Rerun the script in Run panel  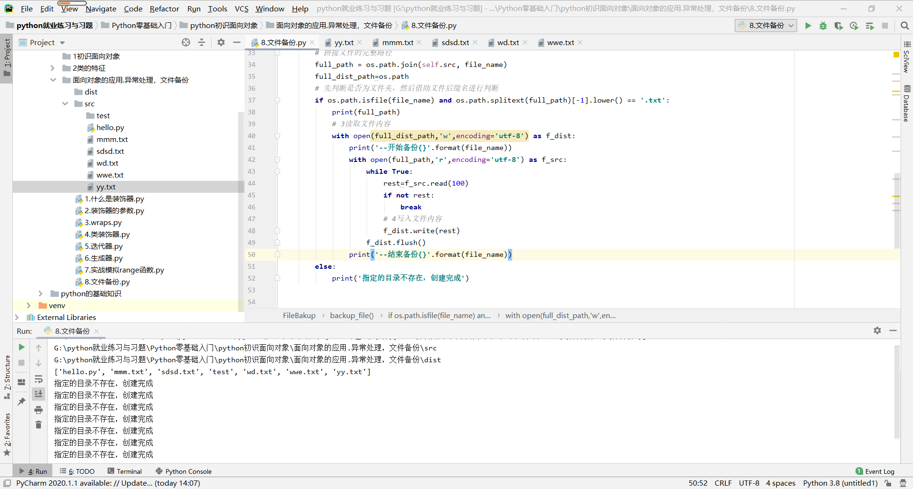[21, 347]
